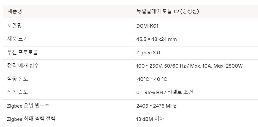Click the 제품 크기 label
This screenshot has width=258, height=127.
[17, 39]
